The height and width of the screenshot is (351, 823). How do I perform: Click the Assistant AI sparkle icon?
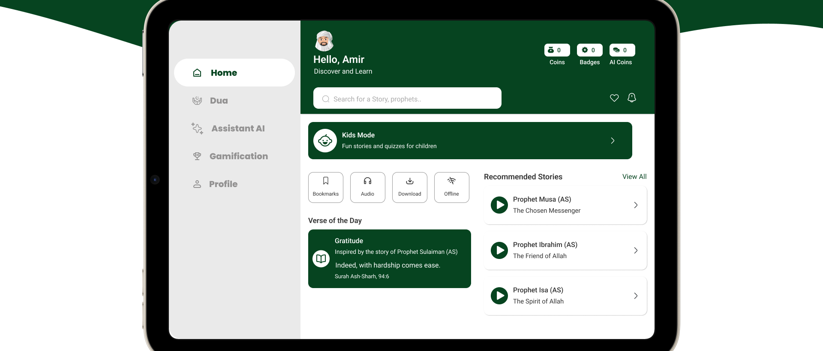coord(197,128)
